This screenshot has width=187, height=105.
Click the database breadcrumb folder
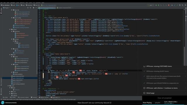29,5
